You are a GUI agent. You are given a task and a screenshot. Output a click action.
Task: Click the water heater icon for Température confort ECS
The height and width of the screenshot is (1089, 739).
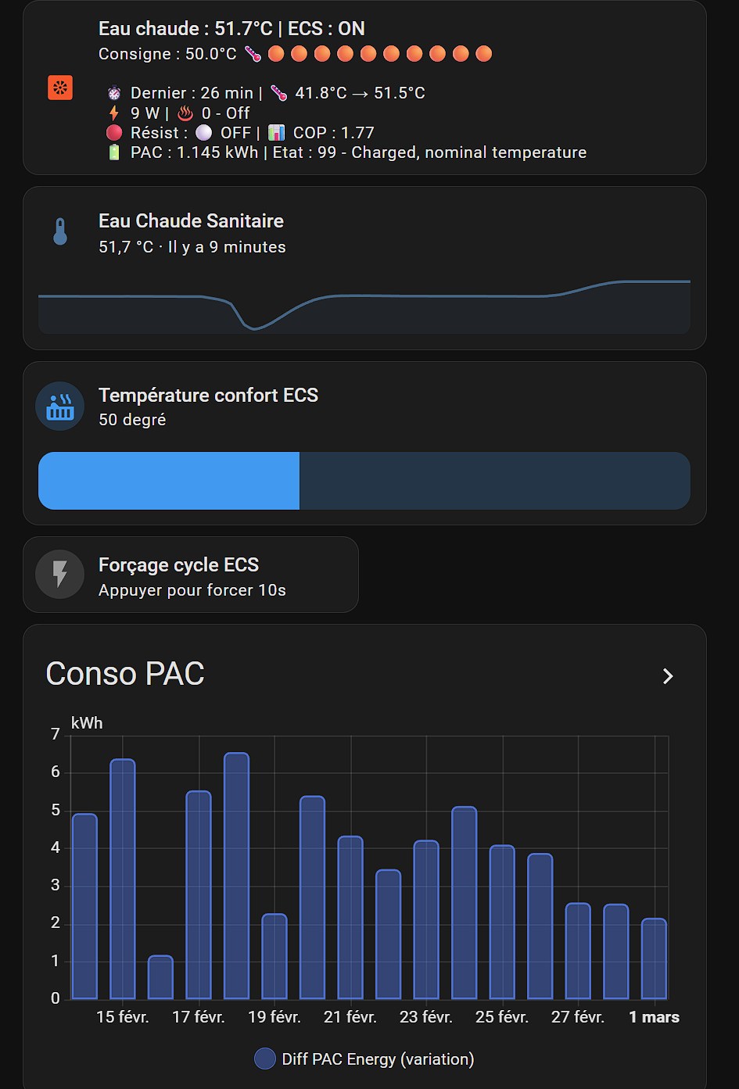pyautogui.click(x=60, y=407)
